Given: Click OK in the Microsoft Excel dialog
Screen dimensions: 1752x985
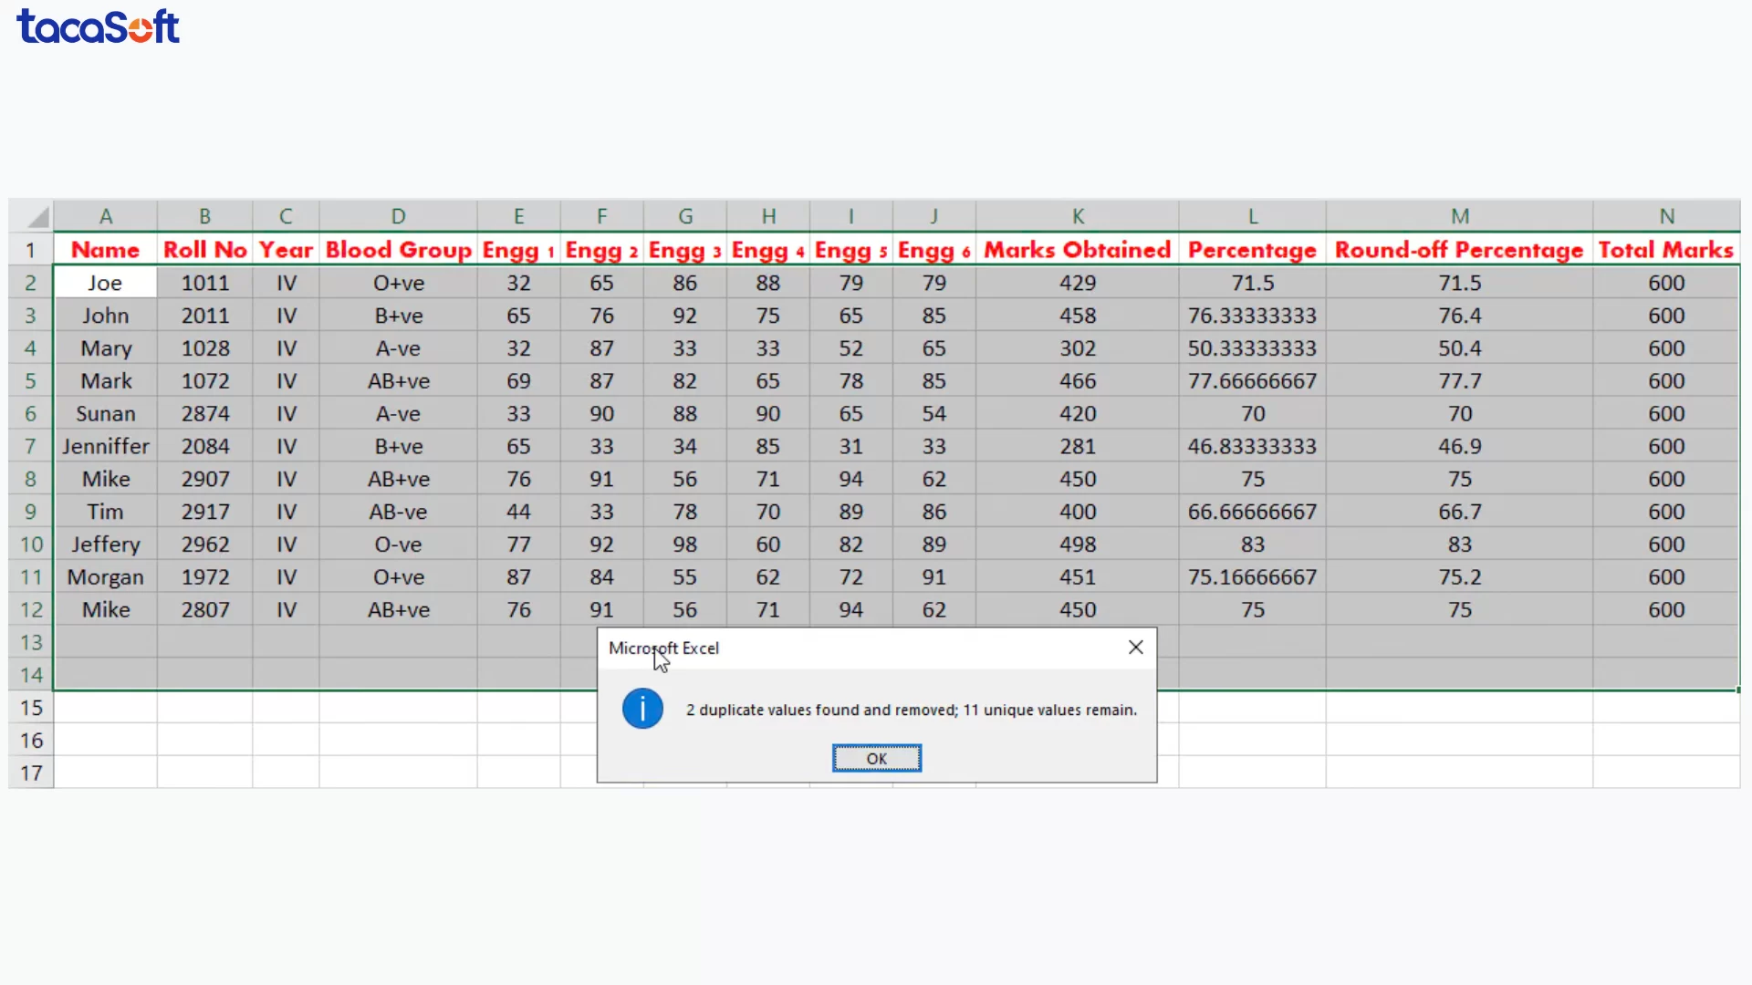Looking at the screenshot, I should pyautogui.click(x=876, y=758).
